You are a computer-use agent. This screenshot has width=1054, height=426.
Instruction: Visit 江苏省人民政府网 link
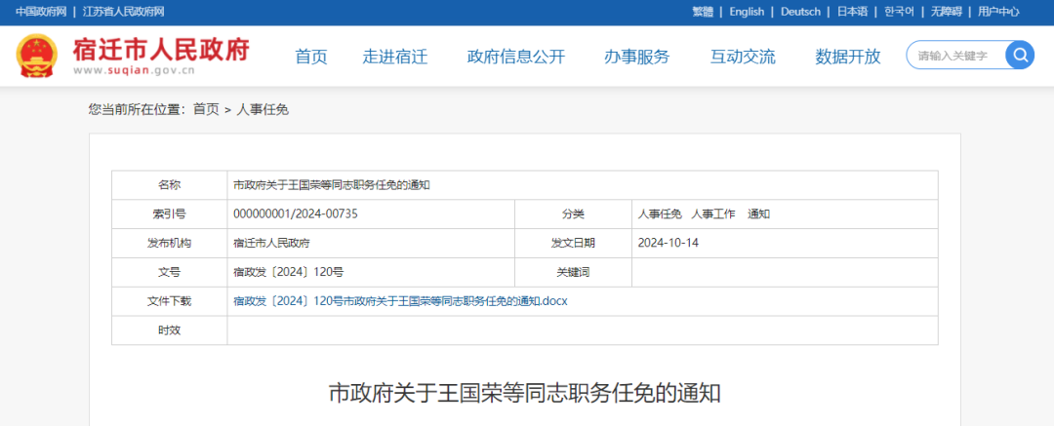click(x=123, y=12)
